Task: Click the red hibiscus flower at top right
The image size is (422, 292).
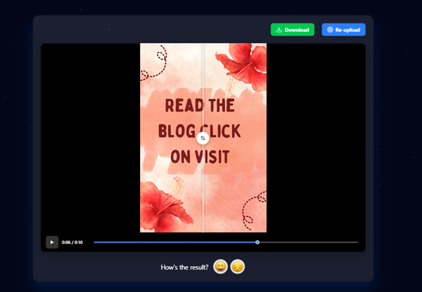Action: coord(244,61)
